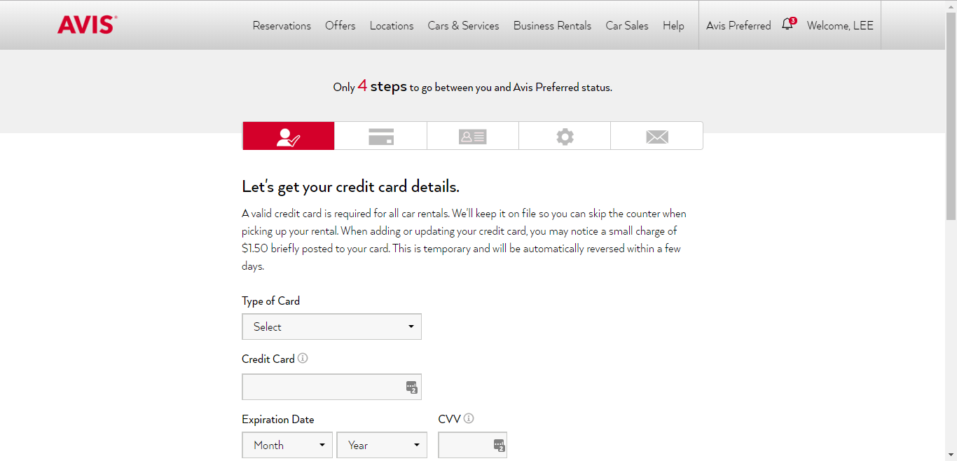Screen dimensions: 957x461
Task: Open the Locations menu
Action: pos(392,25)
